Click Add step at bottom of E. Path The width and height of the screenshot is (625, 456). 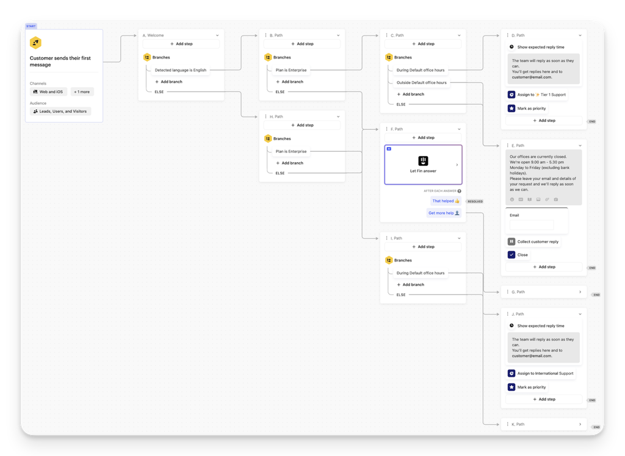544,267
